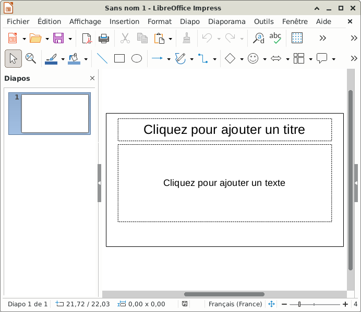Select the diamond Basic Shapes tool

tap(230, 58)
